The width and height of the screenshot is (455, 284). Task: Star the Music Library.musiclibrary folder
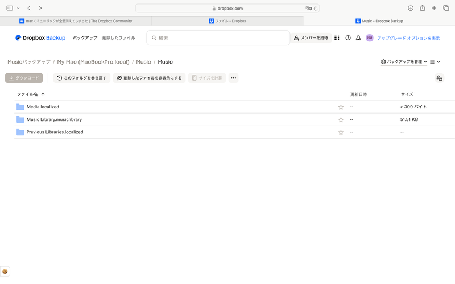(341, 120)
